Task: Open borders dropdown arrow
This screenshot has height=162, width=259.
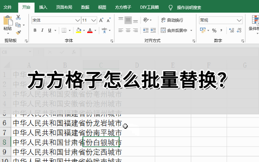Action: [69, 30]
